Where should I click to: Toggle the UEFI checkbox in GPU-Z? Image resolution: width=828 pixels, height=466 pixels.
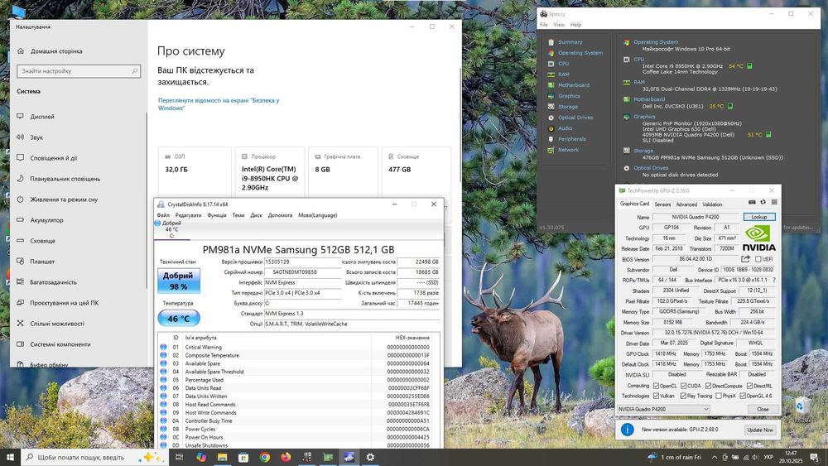click(x=758, y=259)
